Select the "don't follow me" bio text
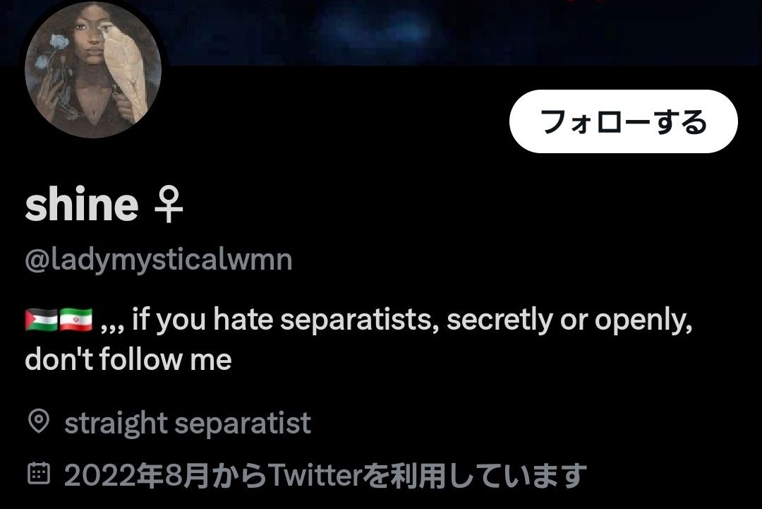Image resolution: width=762 pixels, height=509 pixels. (128, 359)
